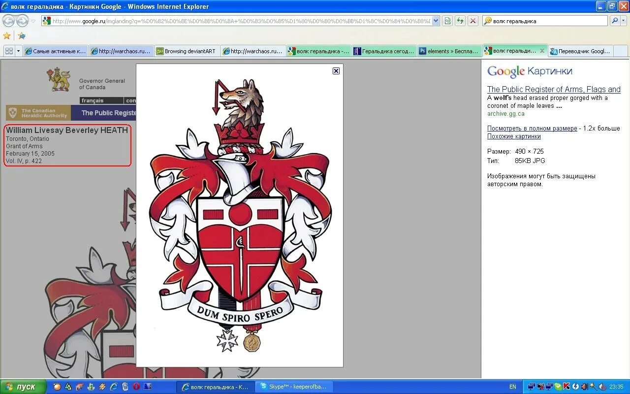
Task: Switch to second warchaos.ru tab after deviantART
Action: point(253,51)
